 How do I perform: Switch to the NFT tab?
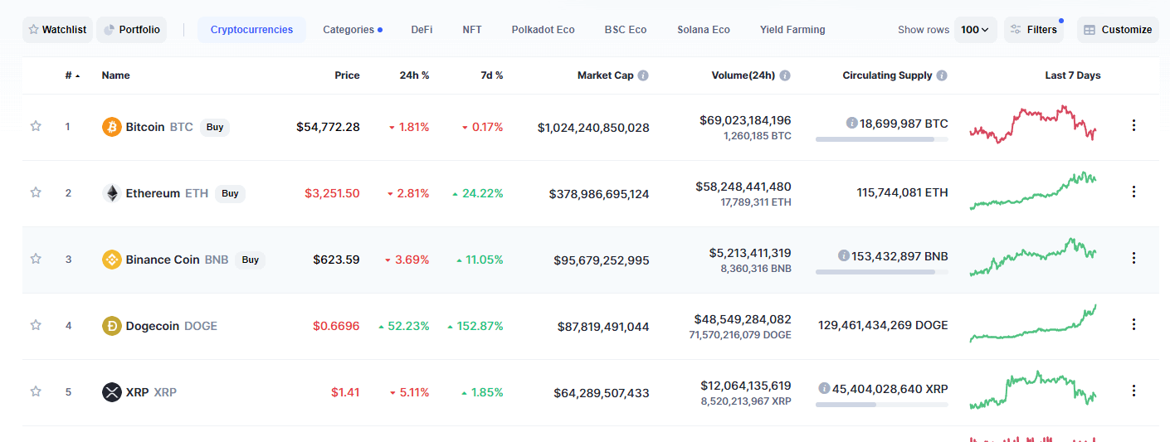472,30
